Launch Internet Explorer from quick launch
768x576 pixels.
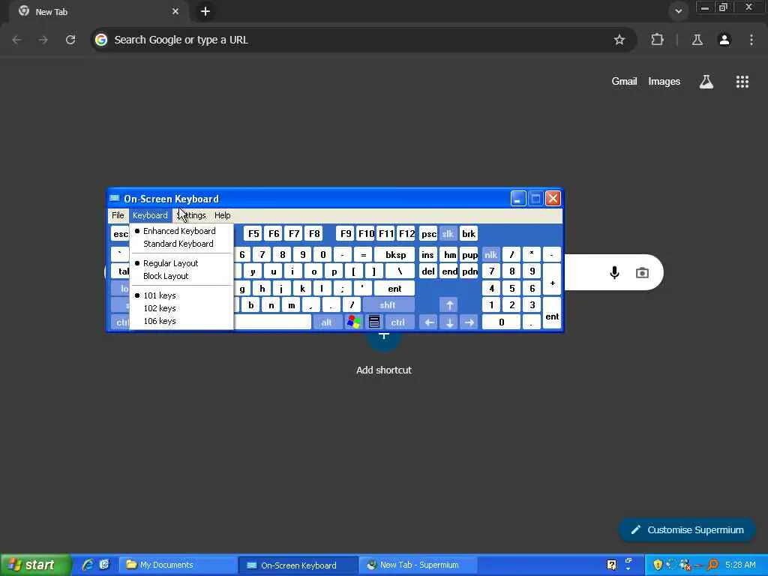[88, 565]
